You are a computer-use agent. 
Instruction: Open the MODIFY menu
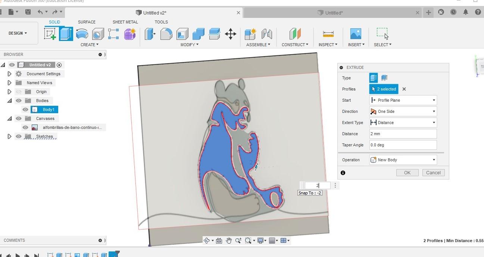click(x=190, y=45)
